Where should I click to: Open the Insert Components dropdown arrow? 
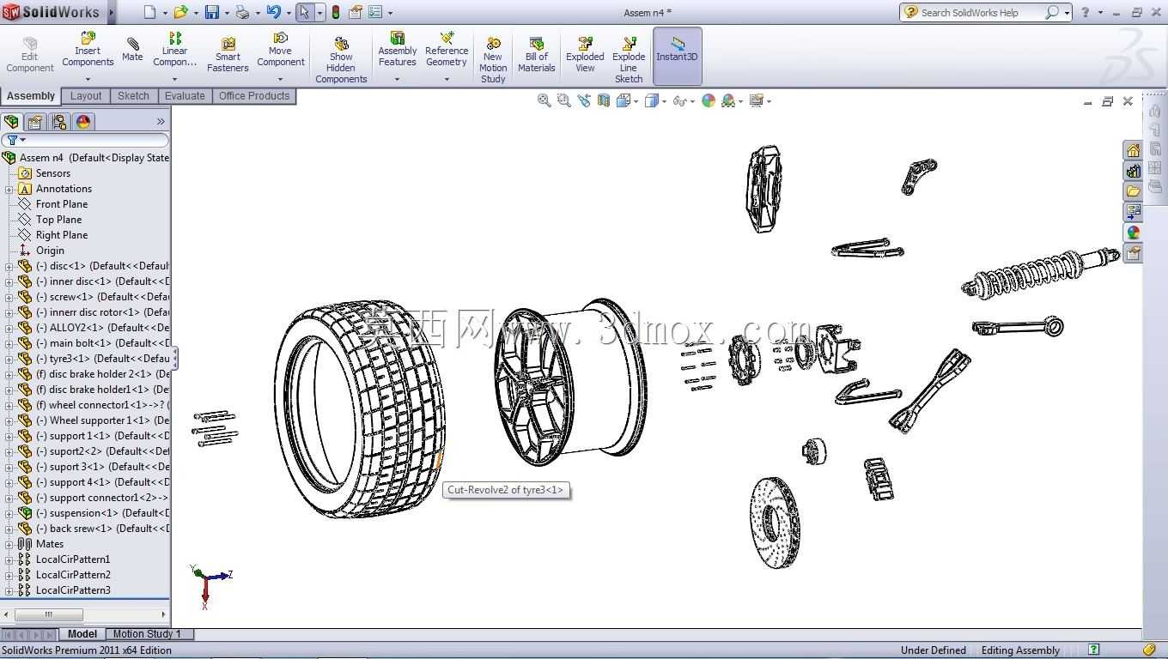88,80
